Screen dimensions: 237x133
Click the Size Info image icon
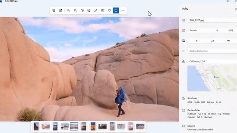tap(183, 98)
